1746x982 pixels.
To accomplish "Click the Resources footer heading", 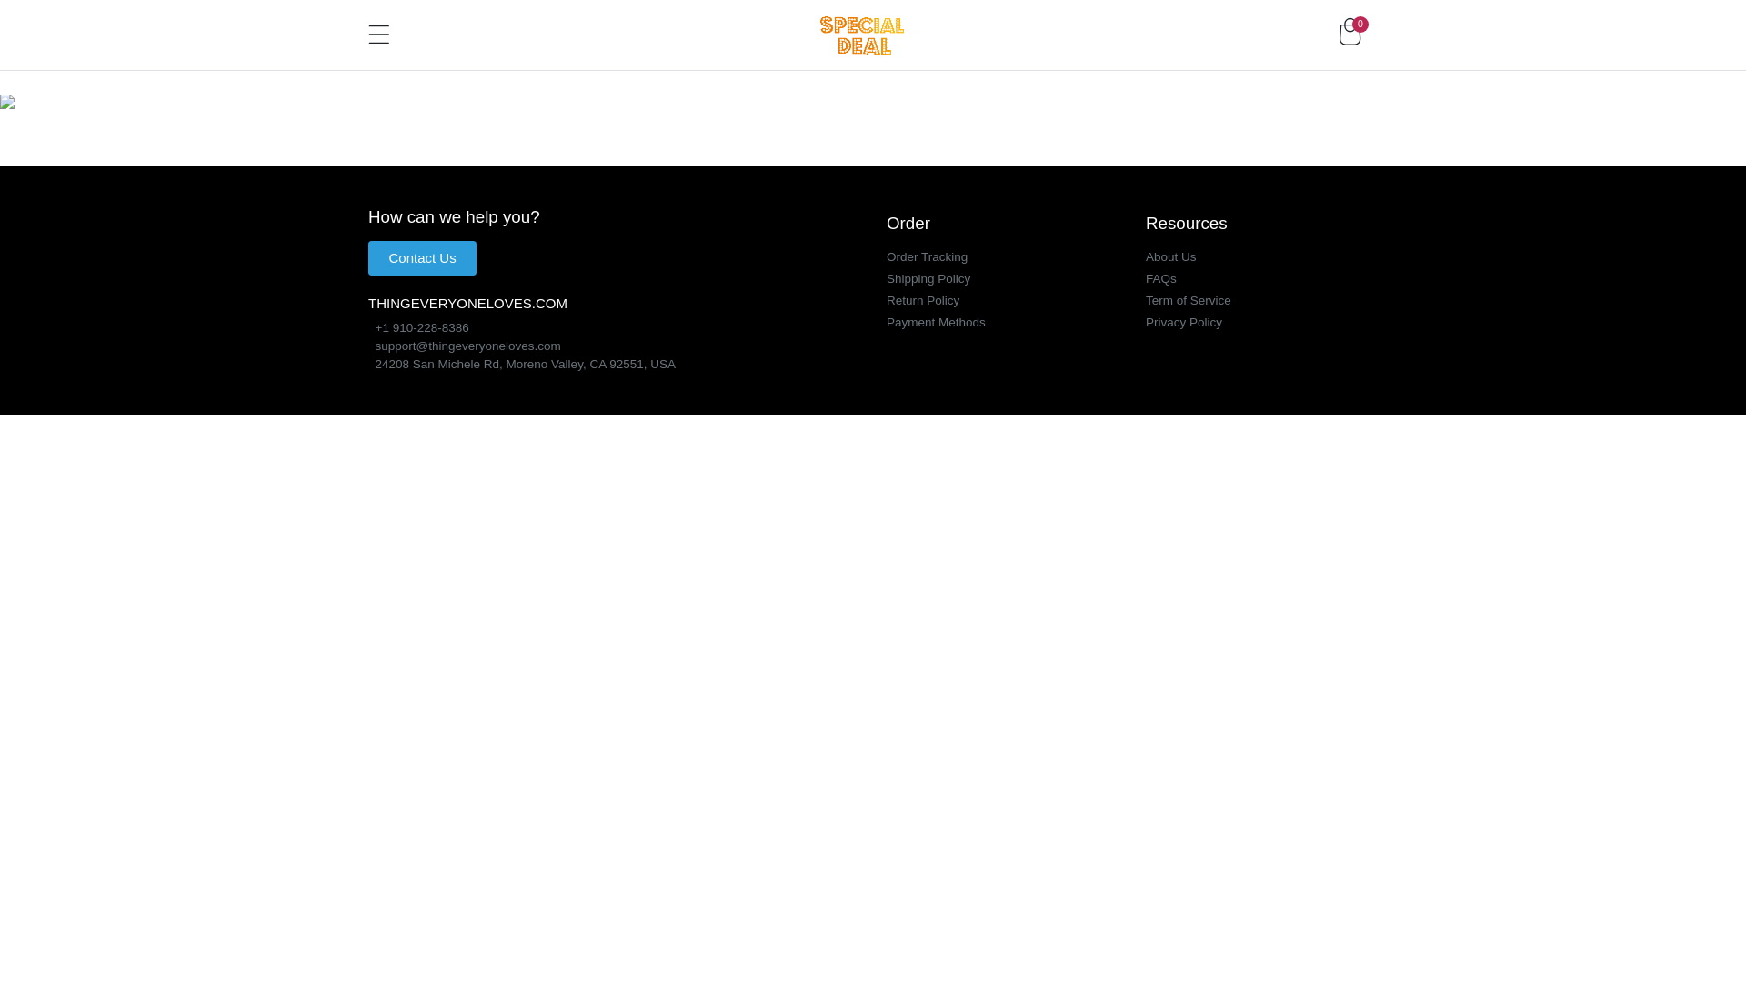I will click(x=1186, y=224).
